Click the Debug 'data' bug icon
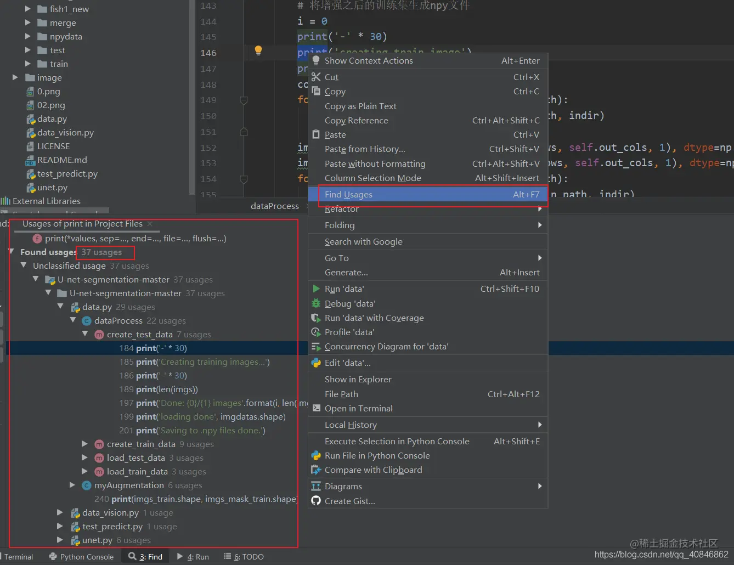The image size is (734, 565). tap(316, 303)
